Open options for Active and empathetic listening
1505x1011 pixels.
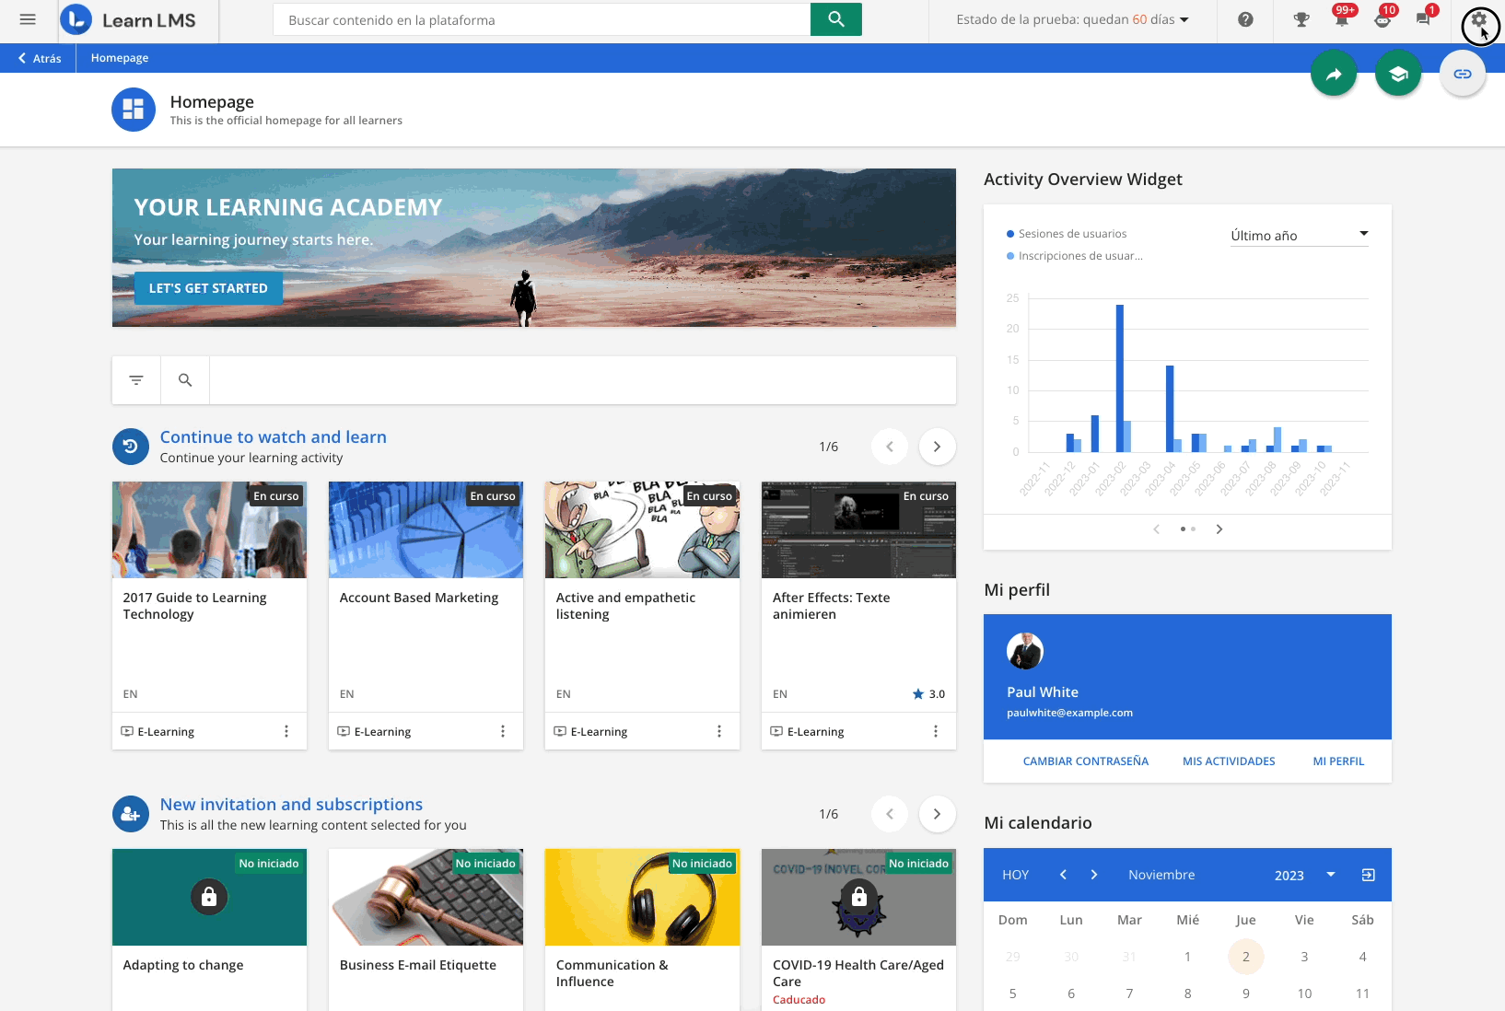coord(719,731)
